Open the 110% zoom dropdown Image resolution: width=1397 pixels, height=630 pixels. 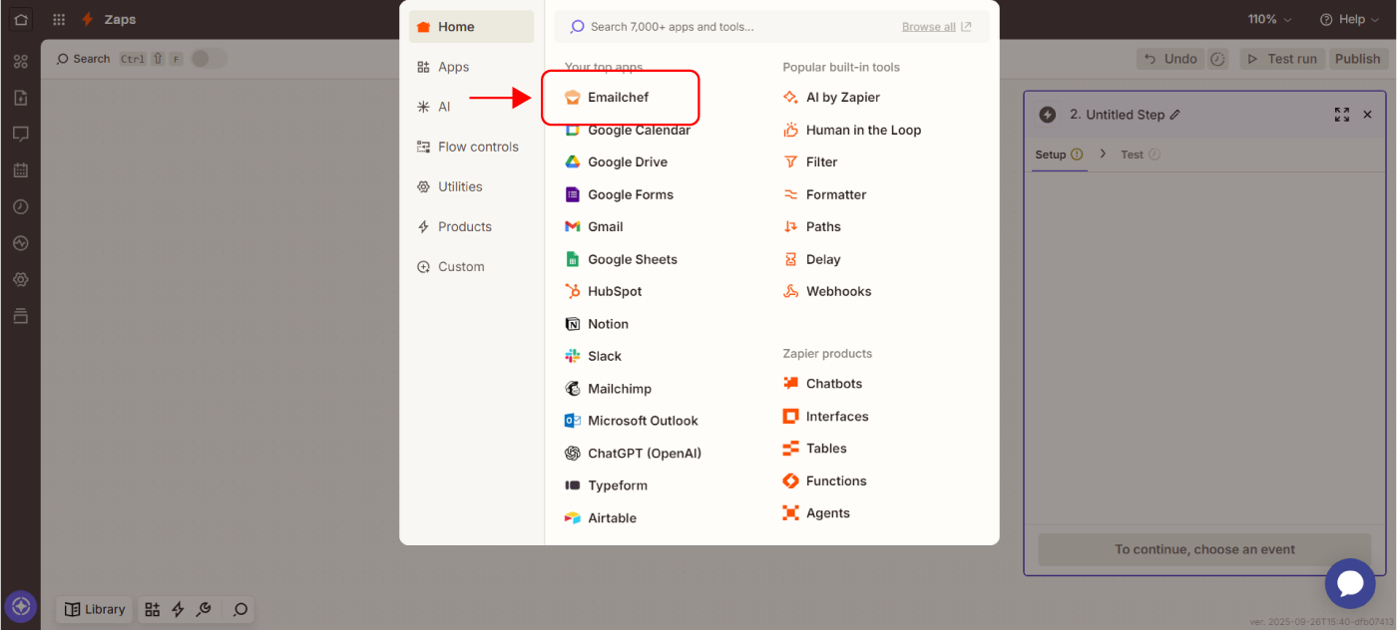[1268, 19]
